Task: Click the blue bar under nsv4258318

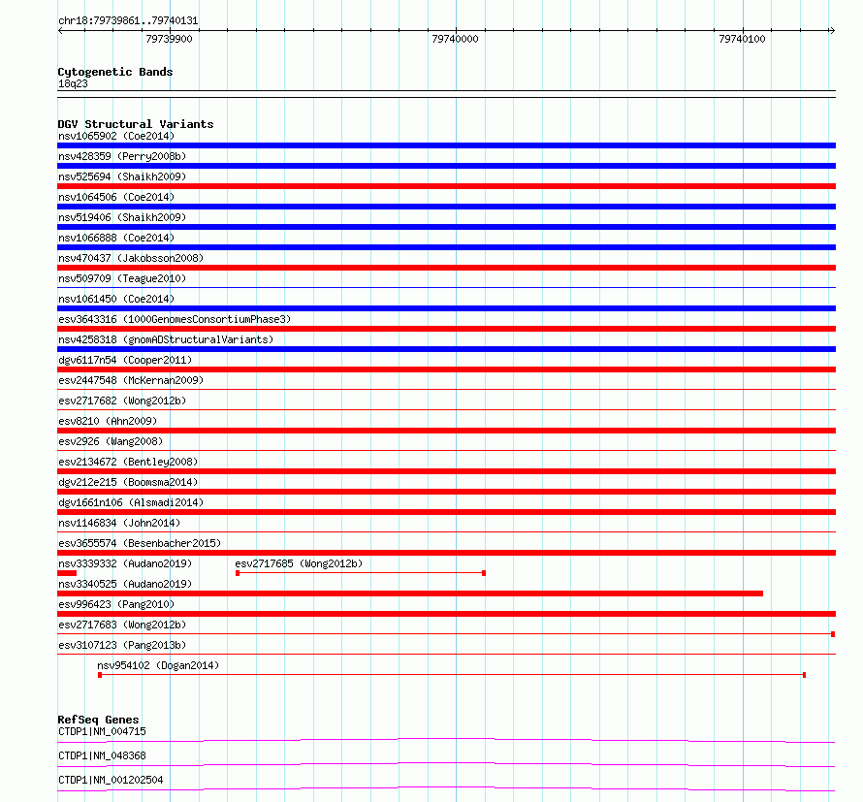Action: pyautogui.click(x=446, y=349)
